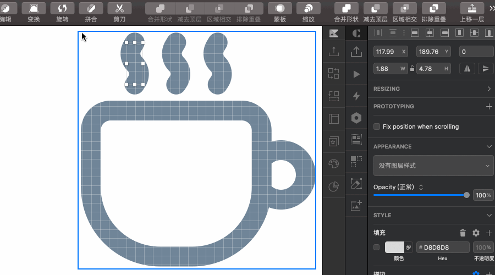Align layers to vertical middle

click(x=474, y=33)
